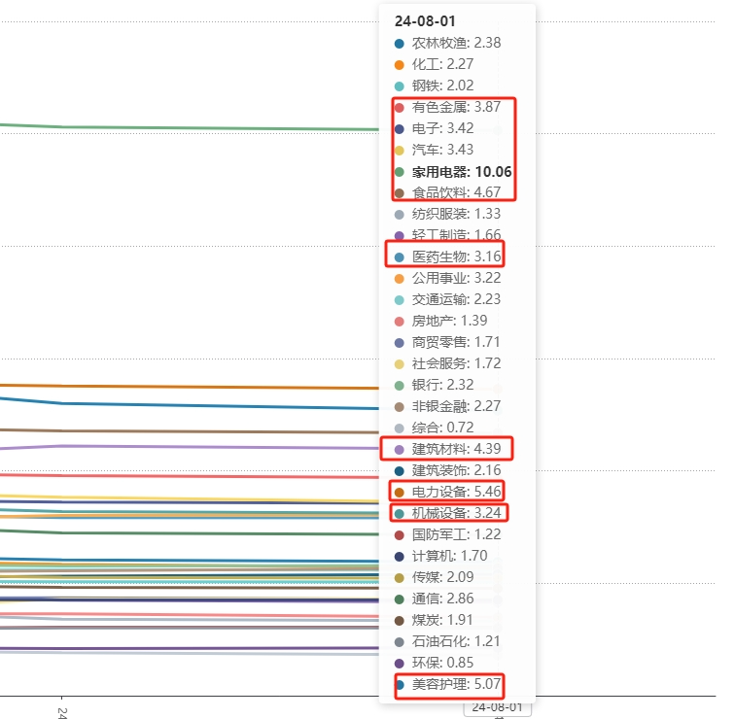
Task: Click the yellow color dot beside 汽车
Action: point(400,151)
